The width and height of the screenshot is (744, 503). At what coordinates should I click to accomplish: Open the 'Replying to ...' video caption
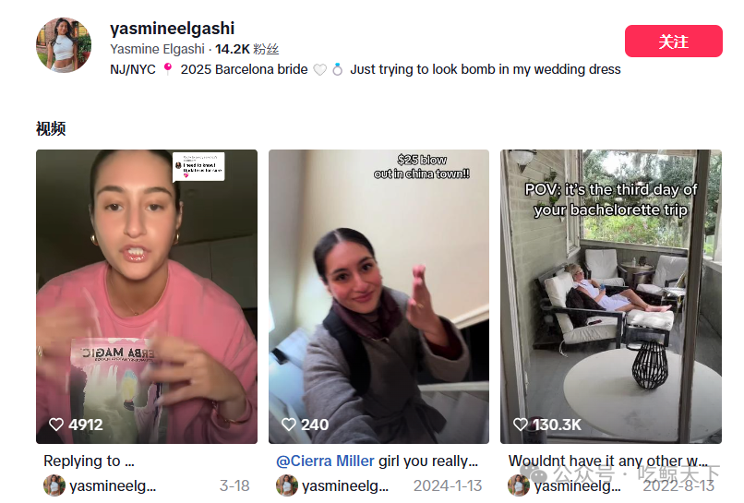click(x=89, y=461)
